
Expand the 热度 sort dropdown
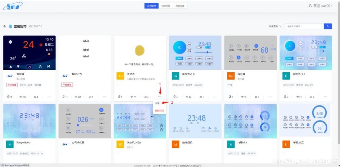(x=275, y=26)
